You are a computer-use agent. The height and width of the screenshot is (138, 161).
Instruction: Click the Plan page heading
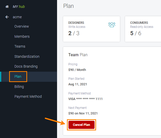click(x=68, y=6)
